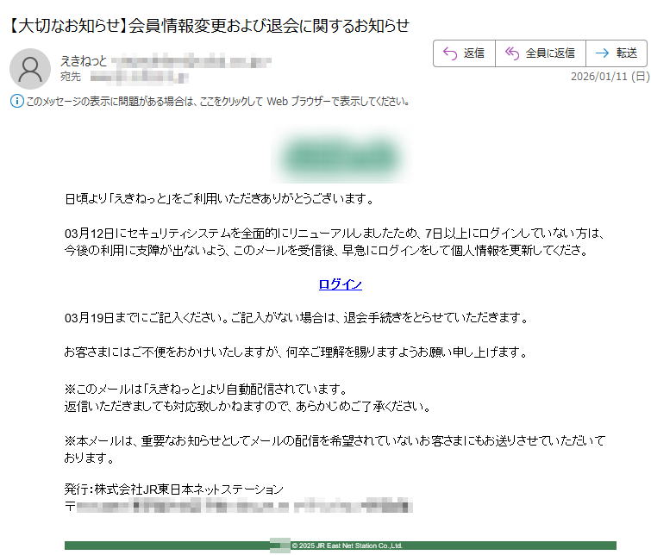
Task: Click the blurred sender email address
Action: click(191, 61)
